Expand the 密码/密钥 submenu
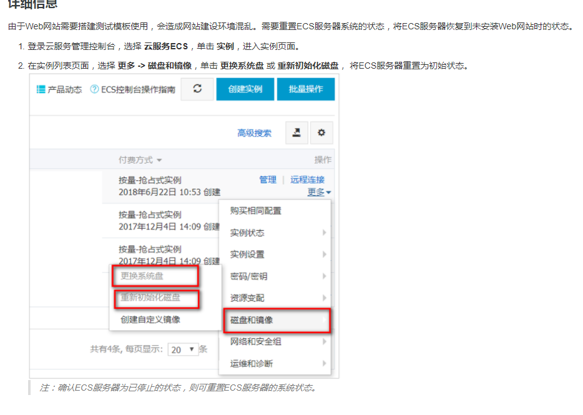Image resolution: width=583 pixels, height=415 pixels. (x=275, y=276)
